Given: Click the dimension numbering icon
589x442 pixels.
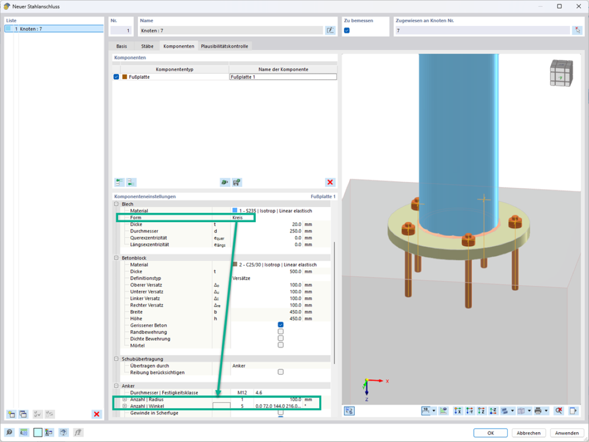Looking at the screenshot, I should [426, 411].
